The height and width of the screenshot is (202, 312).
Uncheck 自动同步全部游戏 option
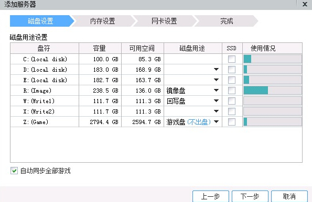point(14,171)
